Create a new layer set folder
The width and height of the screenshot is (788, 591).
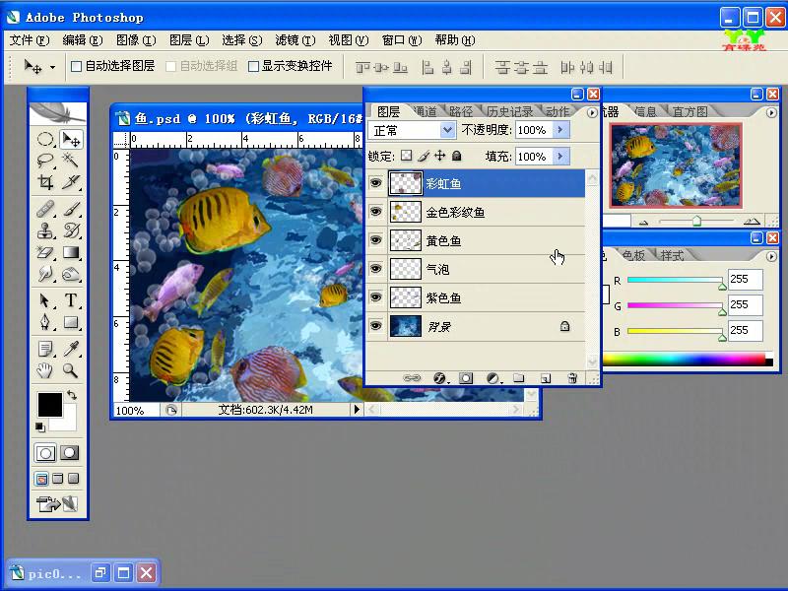point(519,378)
